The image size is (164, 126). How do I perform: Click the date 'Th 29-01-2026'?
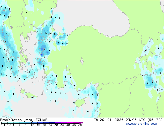coord(109,120)
